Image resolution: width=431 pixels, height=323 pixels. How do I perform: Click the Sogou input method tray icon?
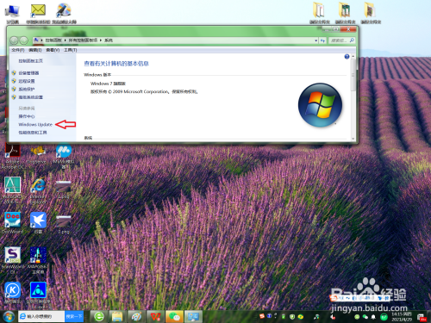click(x=262, y=316)
